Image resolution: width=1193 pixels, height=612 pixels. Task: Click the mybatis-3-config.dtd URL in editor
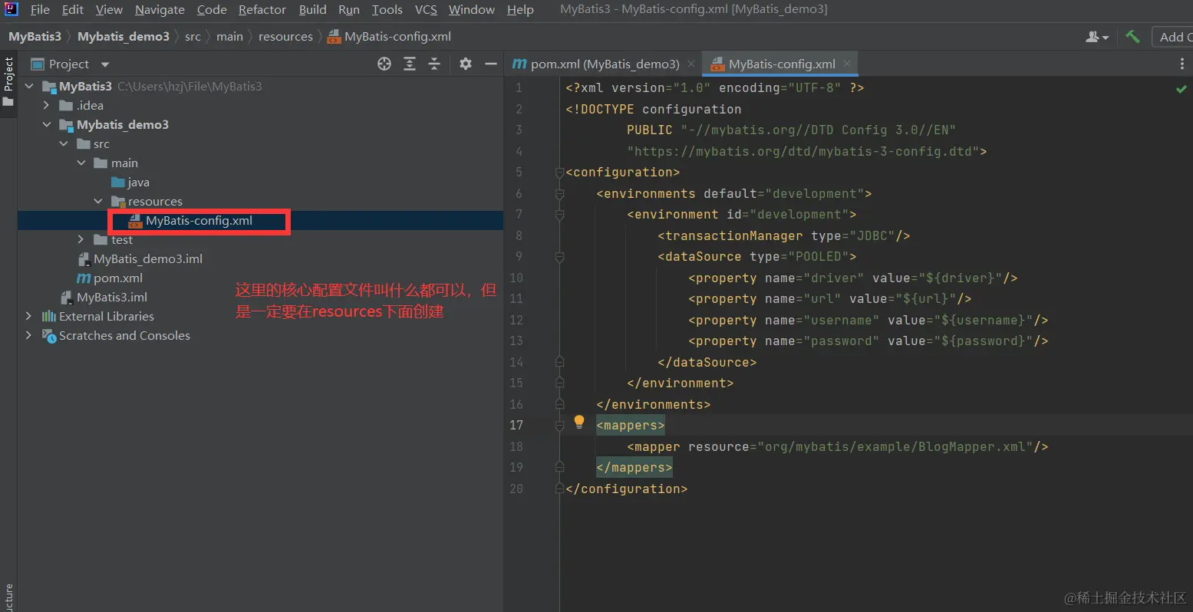pos(802,151)
